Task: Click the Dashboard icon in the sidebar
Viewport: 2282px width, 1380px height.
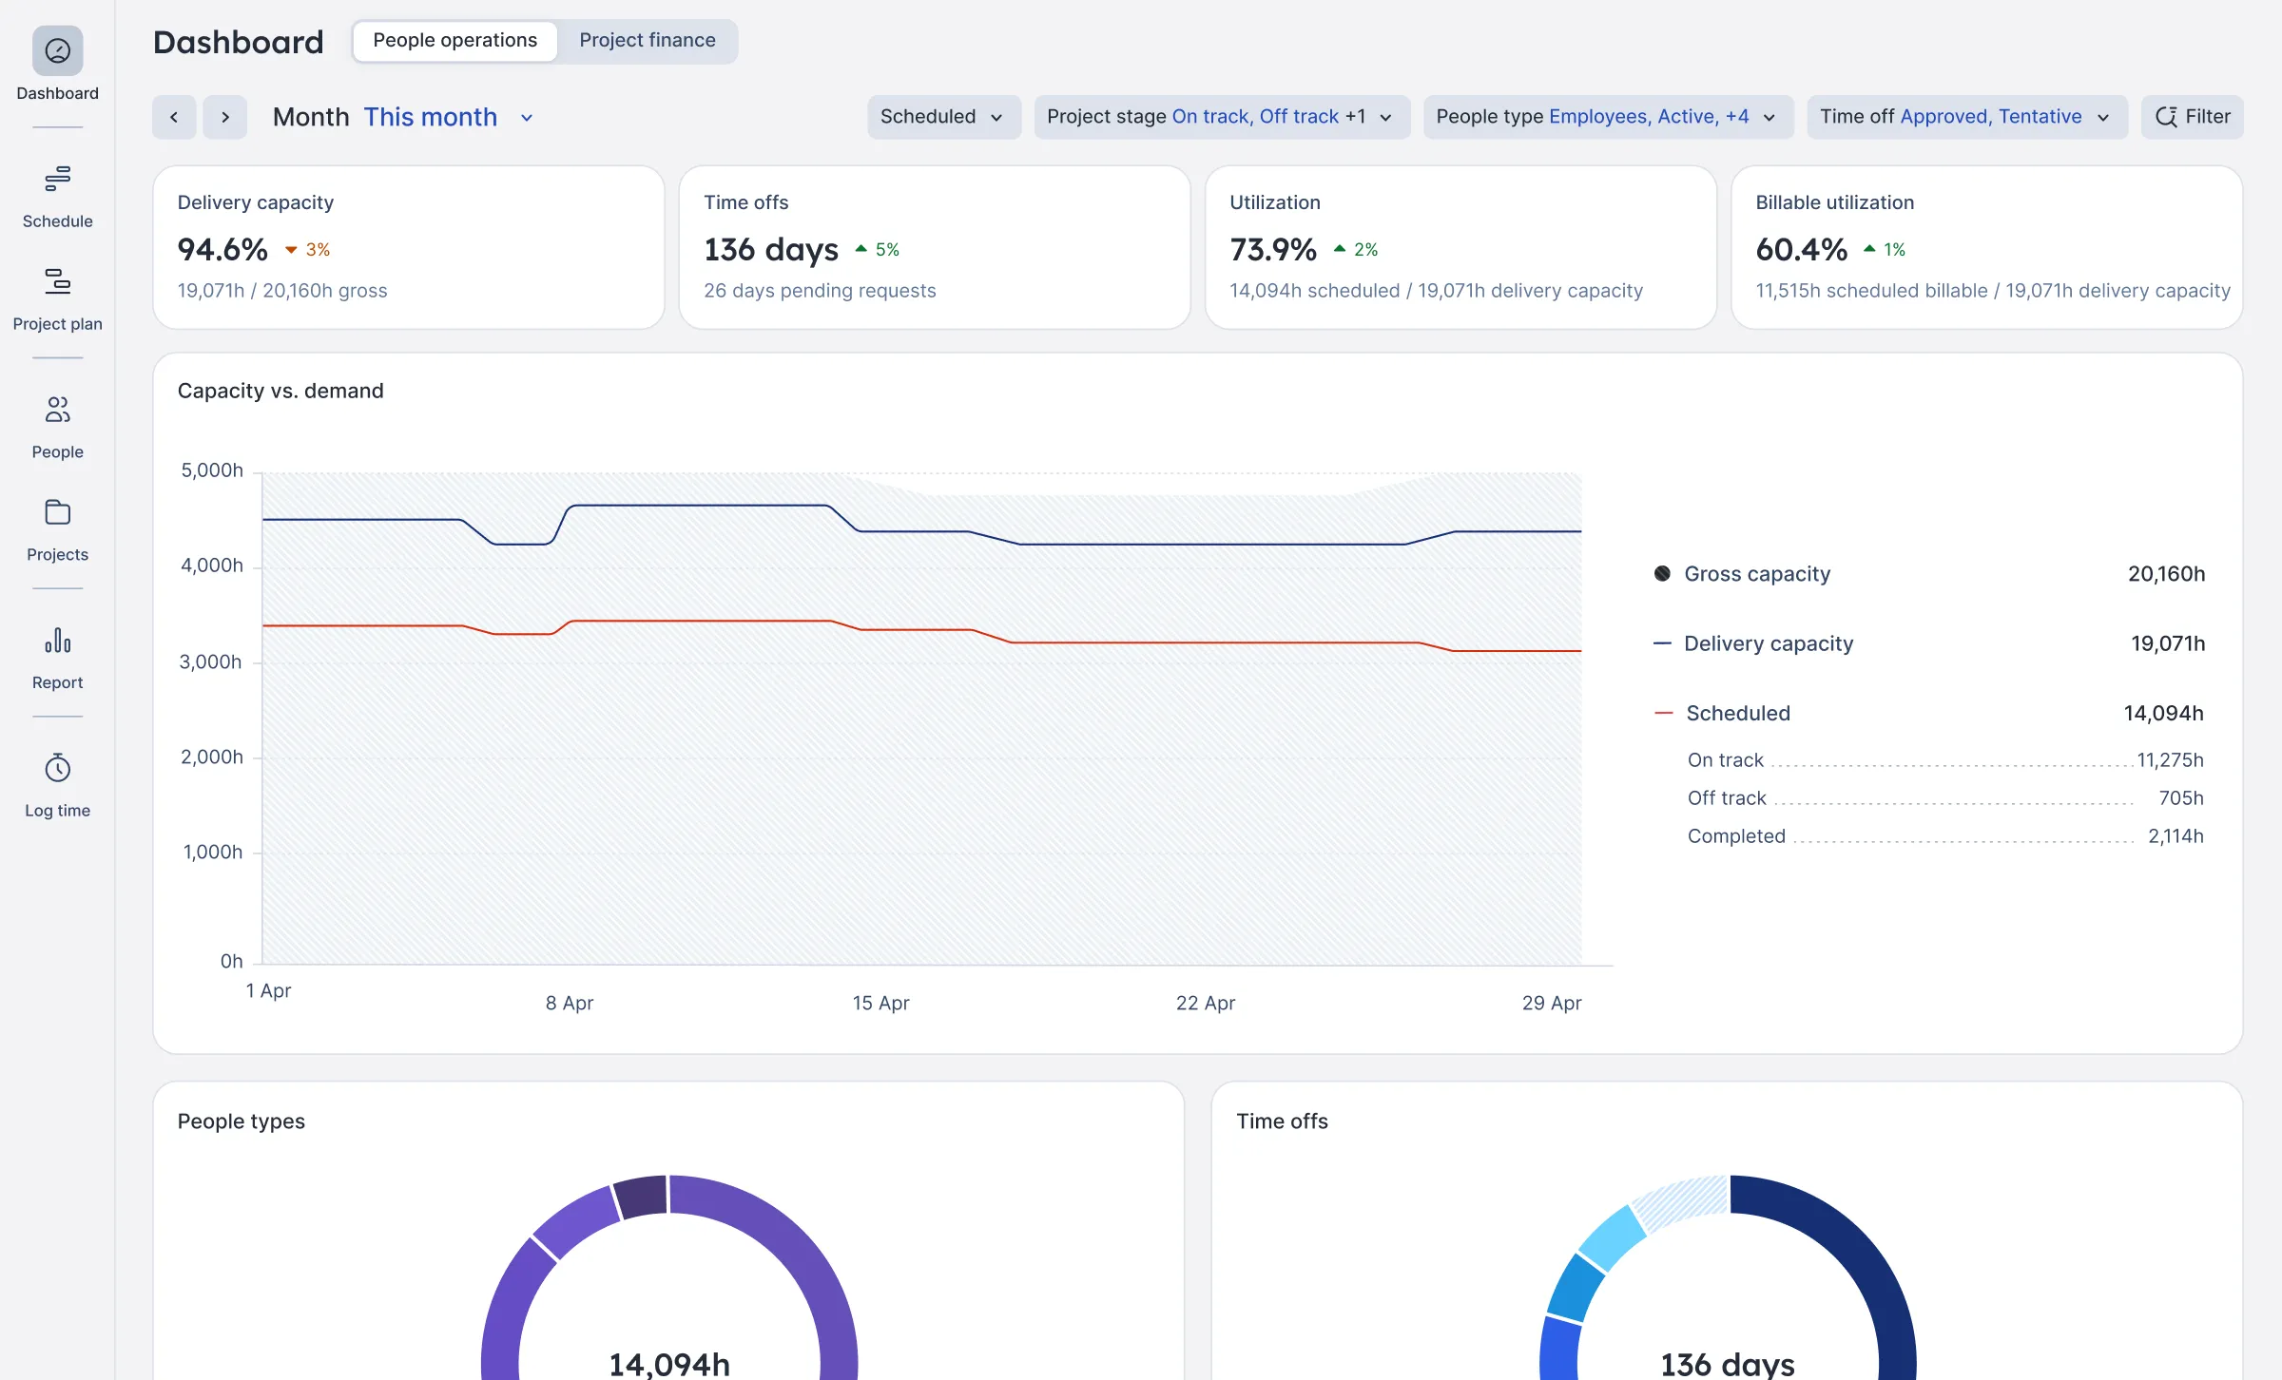Action: point(57,67)
